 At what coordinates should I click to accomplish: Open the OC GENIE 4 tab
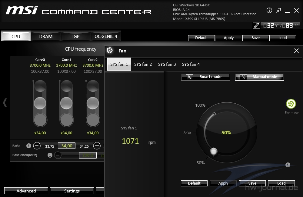[106, 36]
